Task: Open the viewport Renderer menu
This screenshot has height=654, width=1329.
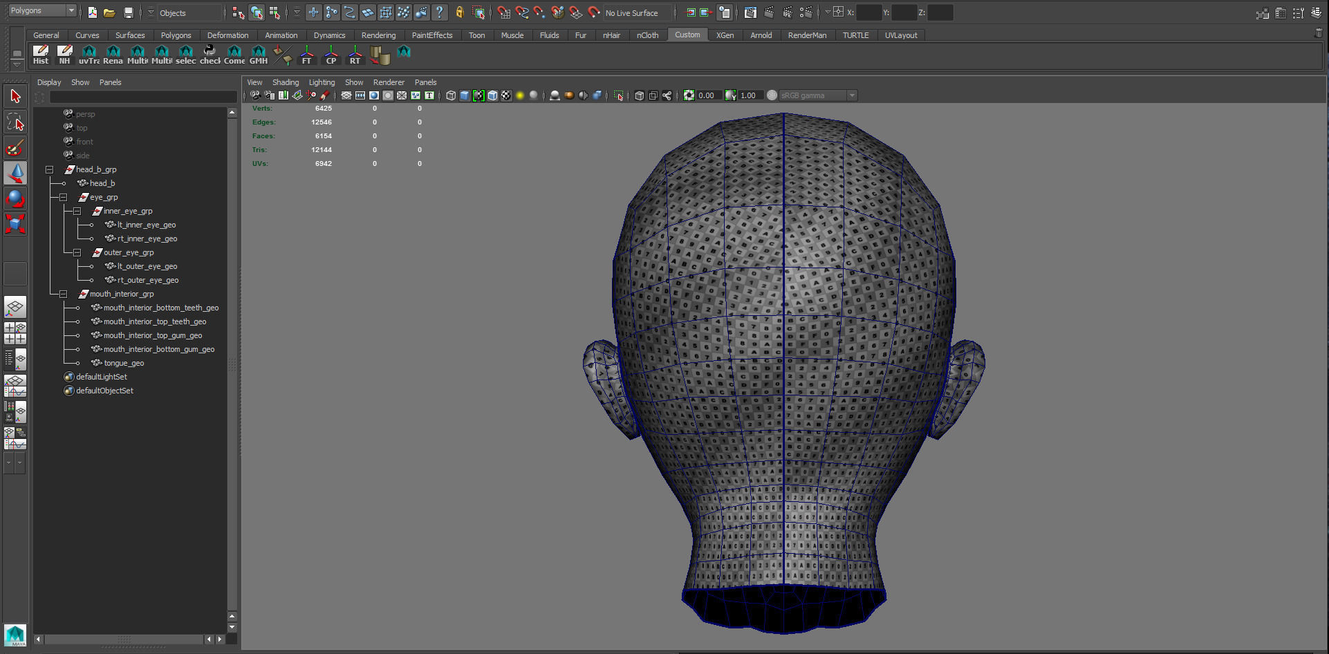Action: coord(389,82)
